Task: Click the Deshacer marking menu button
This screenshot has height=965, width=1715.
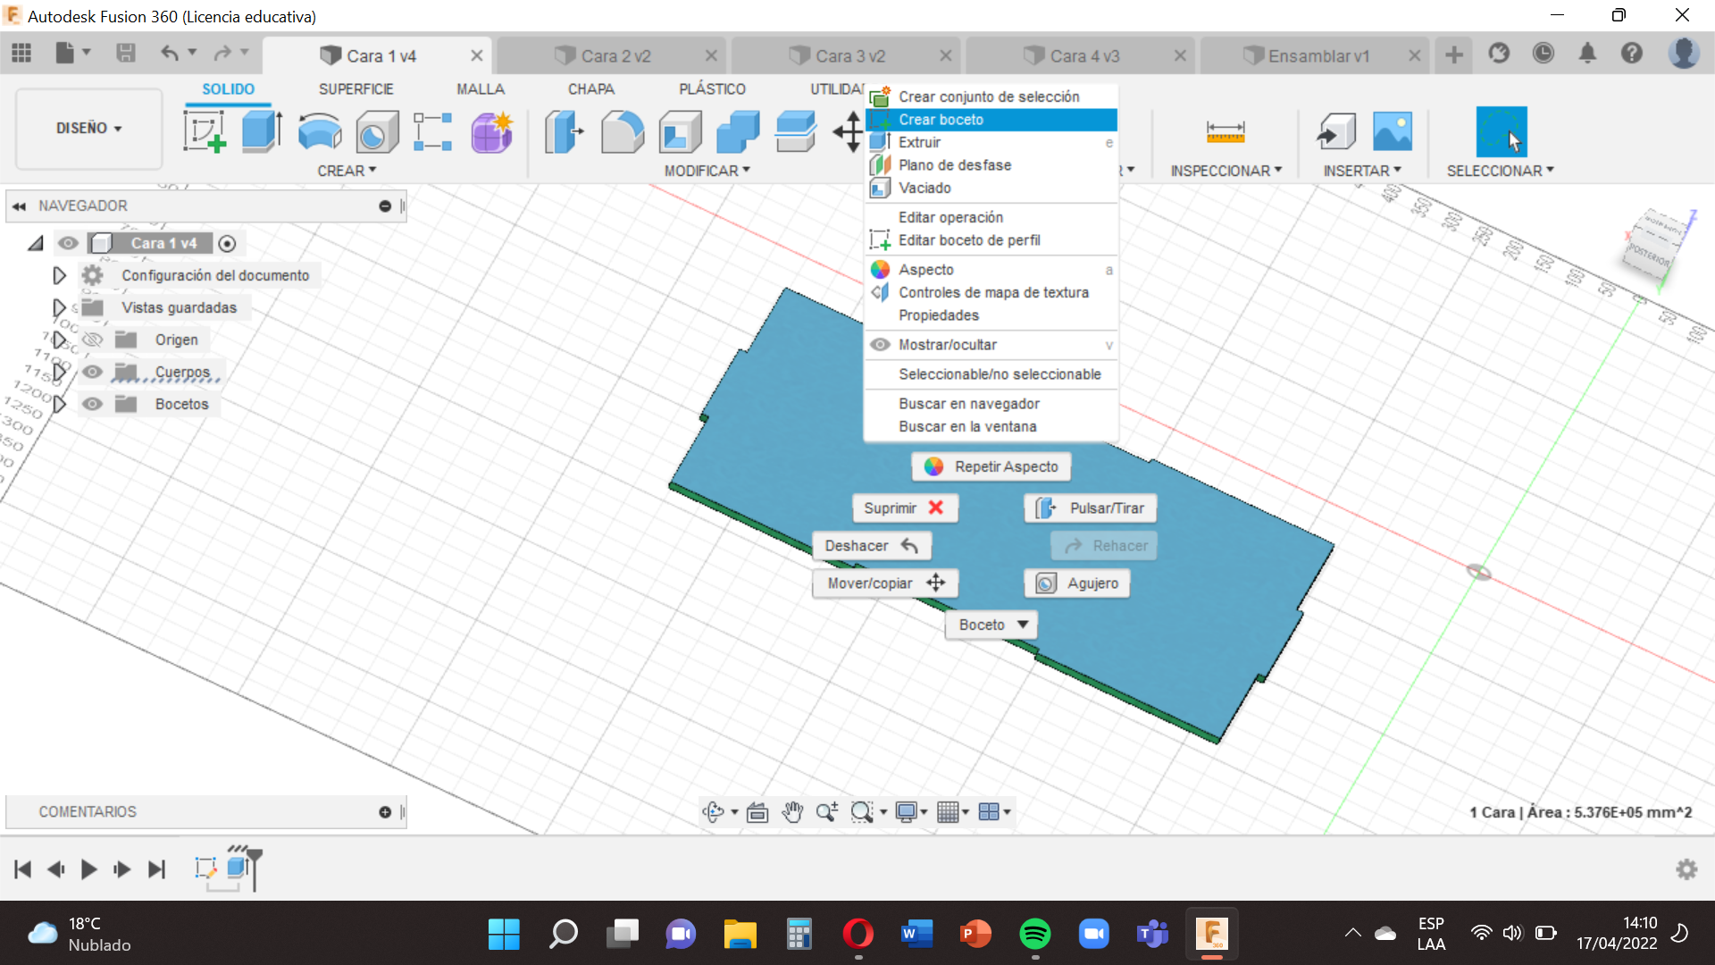Action: 872,545
